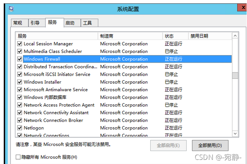Screen dimensions: 247x164
Task: Open the 工具 tab
Action: point(89,23)
